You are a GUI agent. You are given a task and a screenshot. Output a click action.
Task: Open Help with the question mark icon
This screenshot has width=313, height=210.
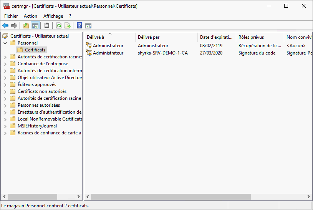click(79, 26)
